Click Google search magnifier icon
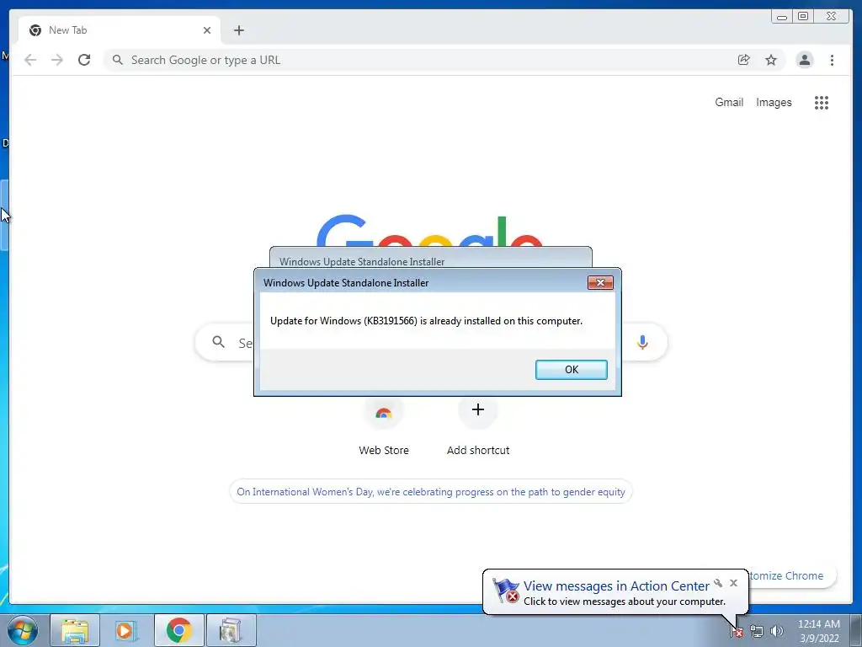The height and width of the screenshot is (647, 862). 218,342
